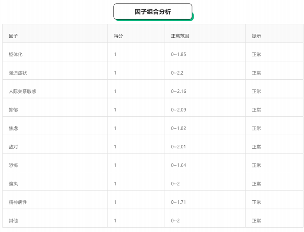
Task: Click the 因子 column header
Action: point(13,36)
